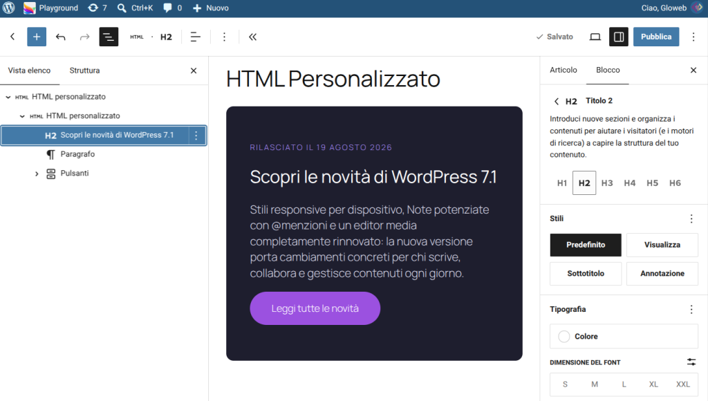Image resolution: width=708 pixels, height=401 pixels.
Task: Toggle the document overview list view
Action: pos(109,37)
